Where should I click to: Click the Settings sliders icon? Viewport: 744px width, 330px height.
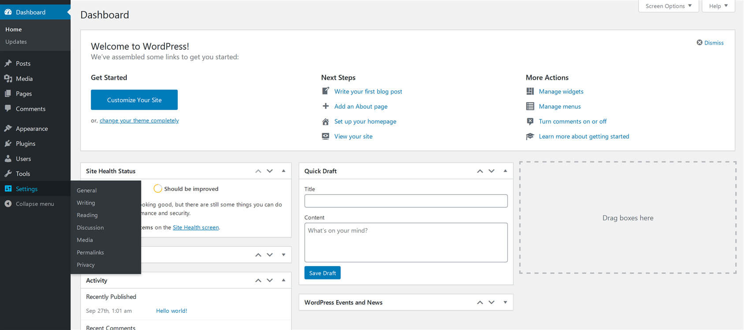tap(8, 188)
